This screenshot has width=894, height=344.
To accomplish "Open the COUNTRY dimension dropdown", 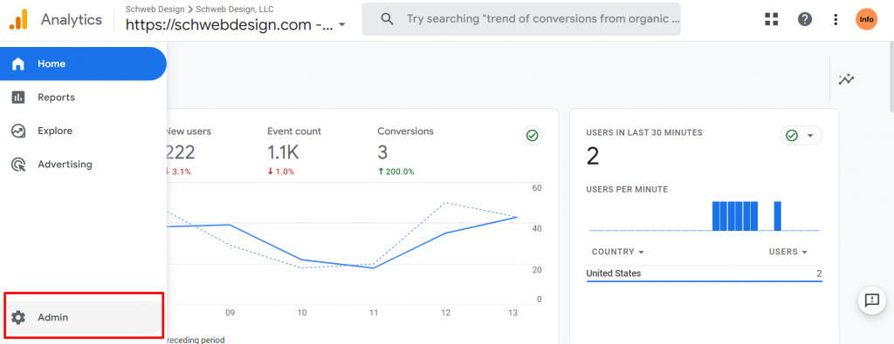I will pyautogui.click(x=618, y=252).
